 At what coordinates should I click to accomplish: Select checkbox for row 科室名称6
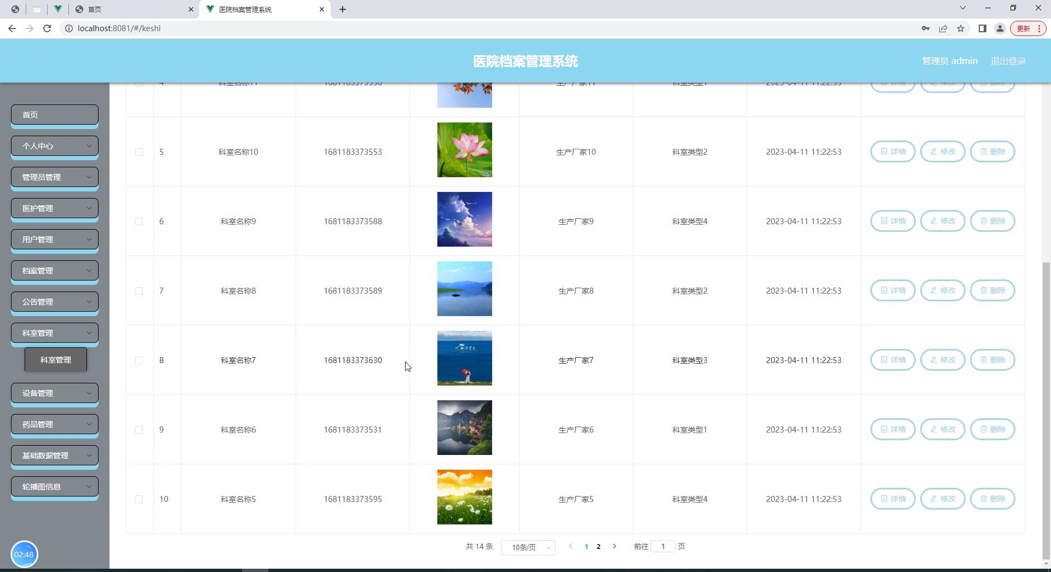click(x=139, y=430)
